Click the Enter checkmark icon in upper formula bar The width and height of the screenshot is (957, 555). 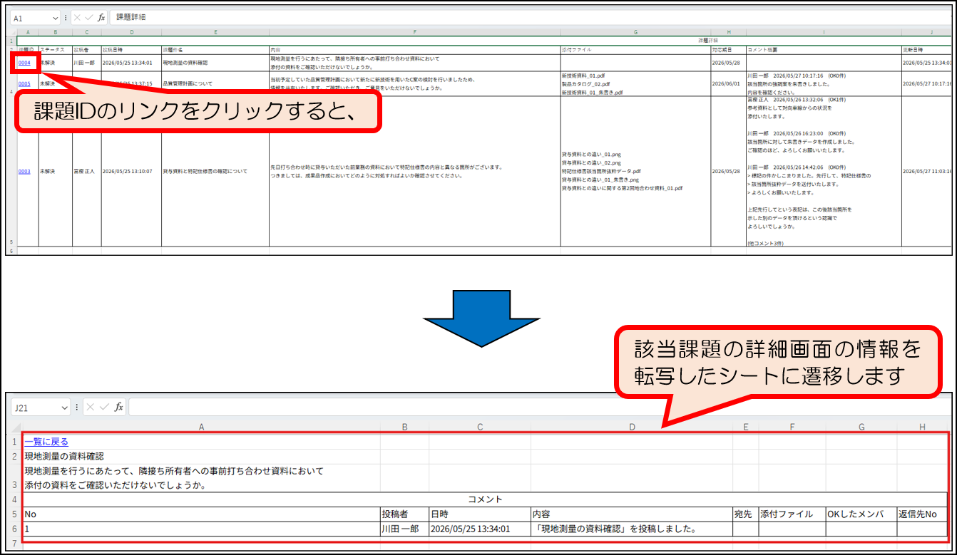(88, 17)
